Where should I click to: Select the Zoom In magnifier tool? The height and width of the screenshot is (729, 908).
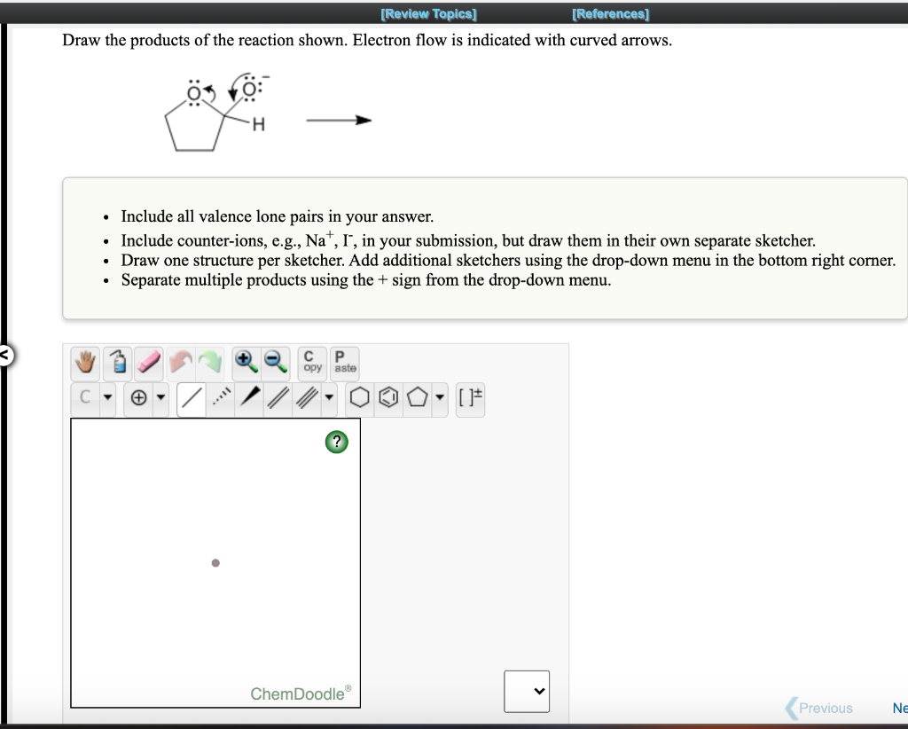(x=244, y=363)
